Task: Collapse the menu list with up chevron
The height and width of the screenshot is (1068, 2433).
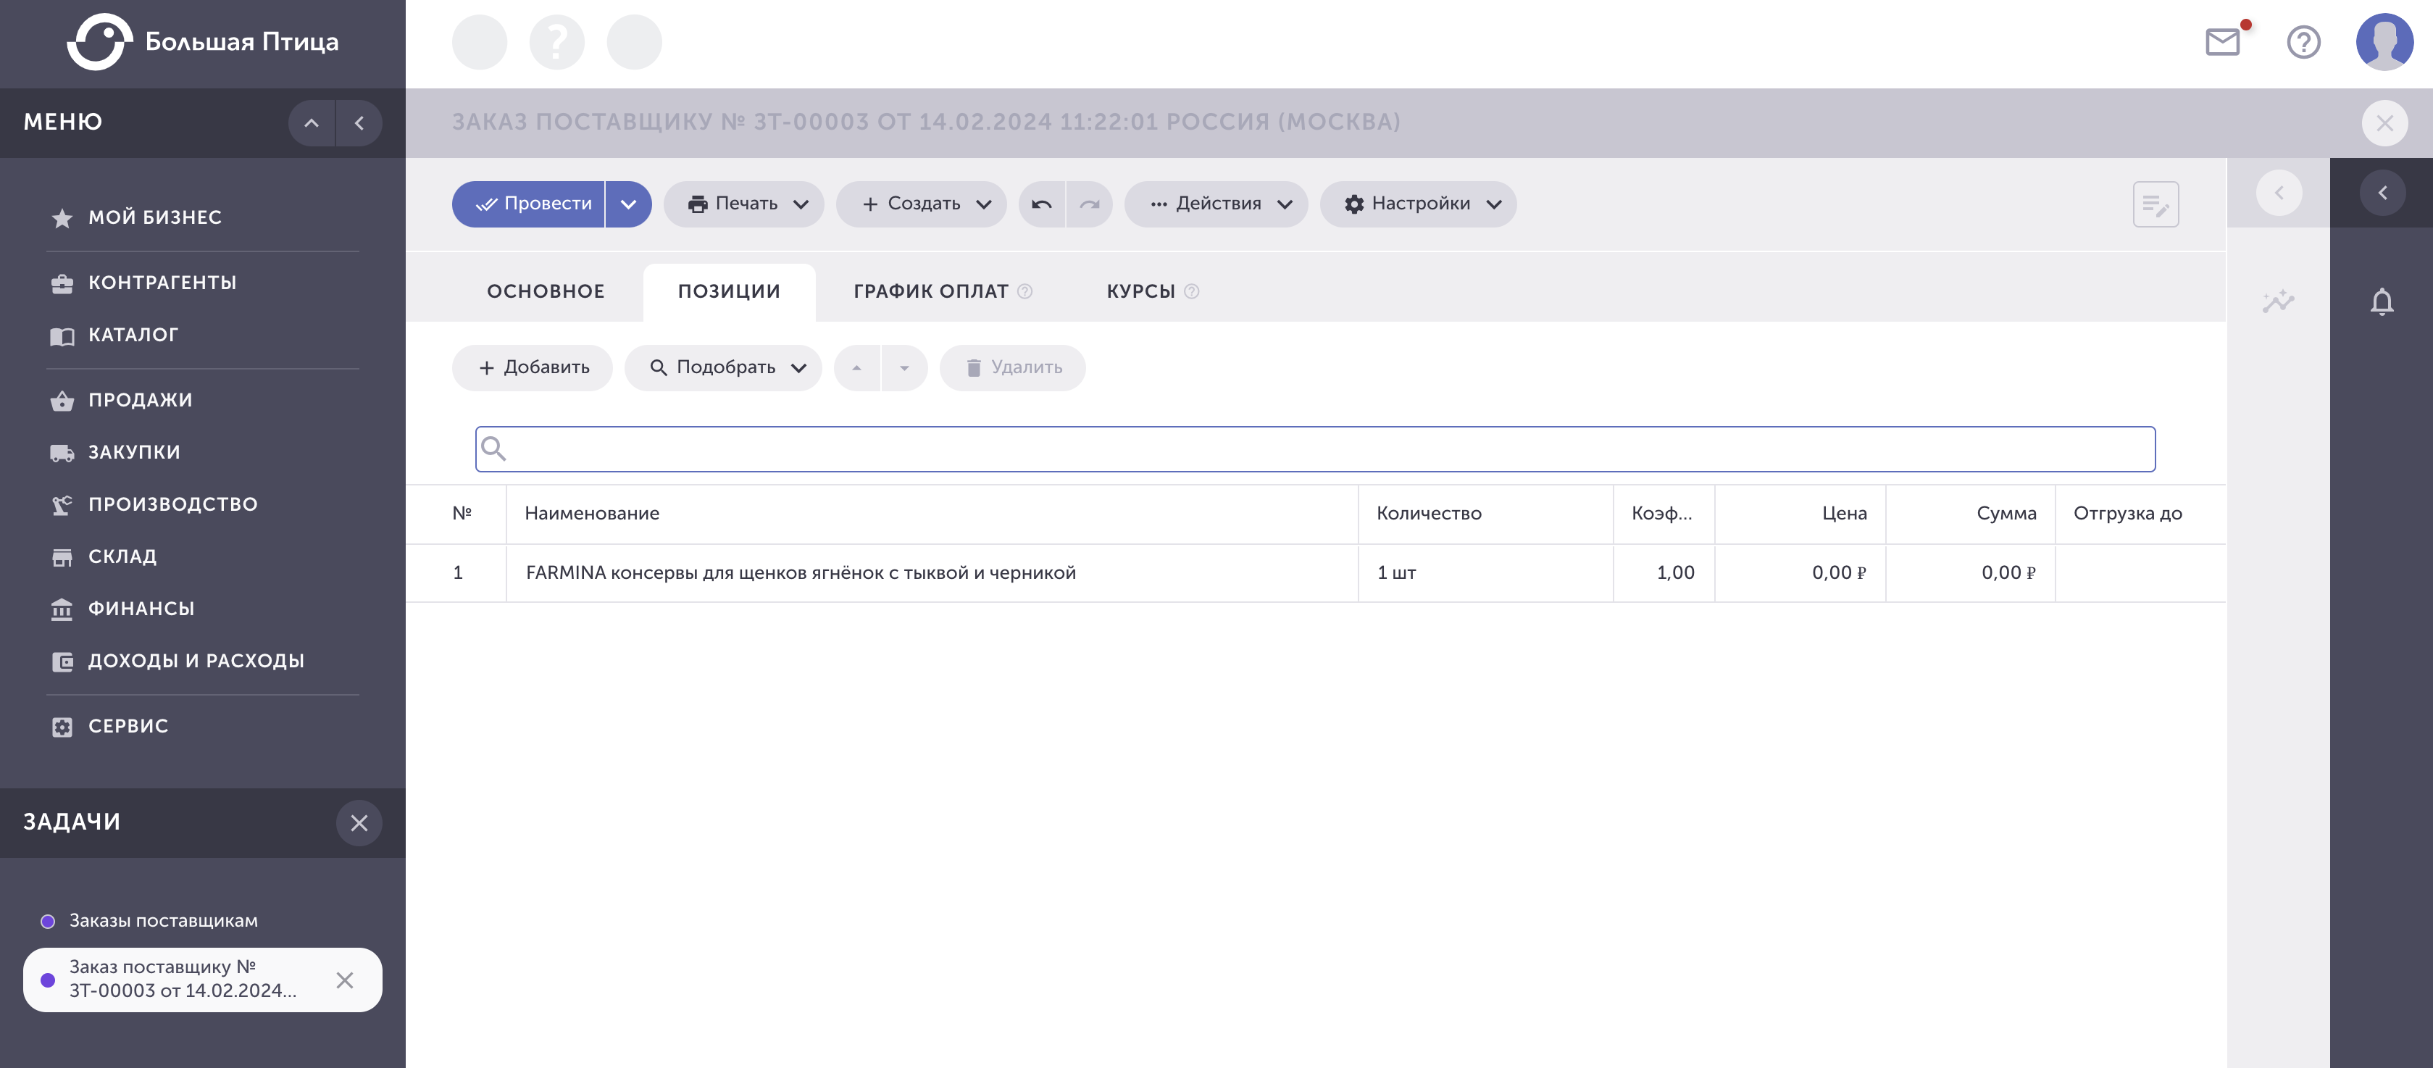Action: click(x=311, y=122)
